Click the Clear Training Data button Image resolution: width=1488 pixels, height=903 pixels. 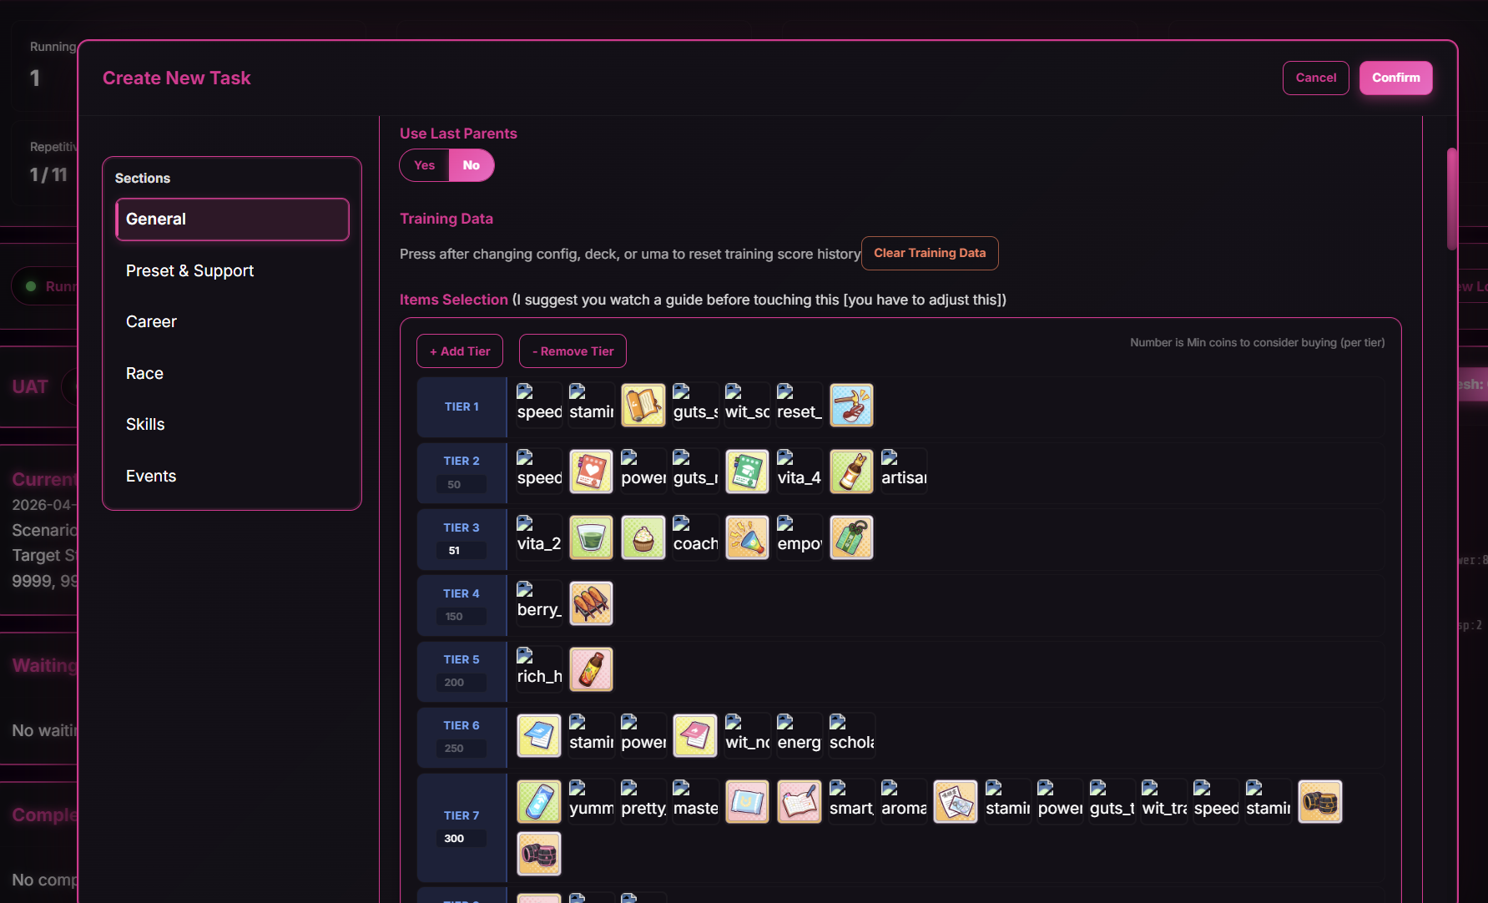tap(930, 253)
